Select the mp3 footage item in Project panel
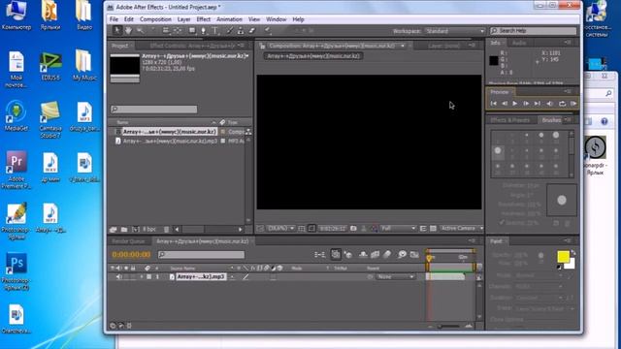The width and height of the screenshot is (621, 349). click(x=170, y=141)
